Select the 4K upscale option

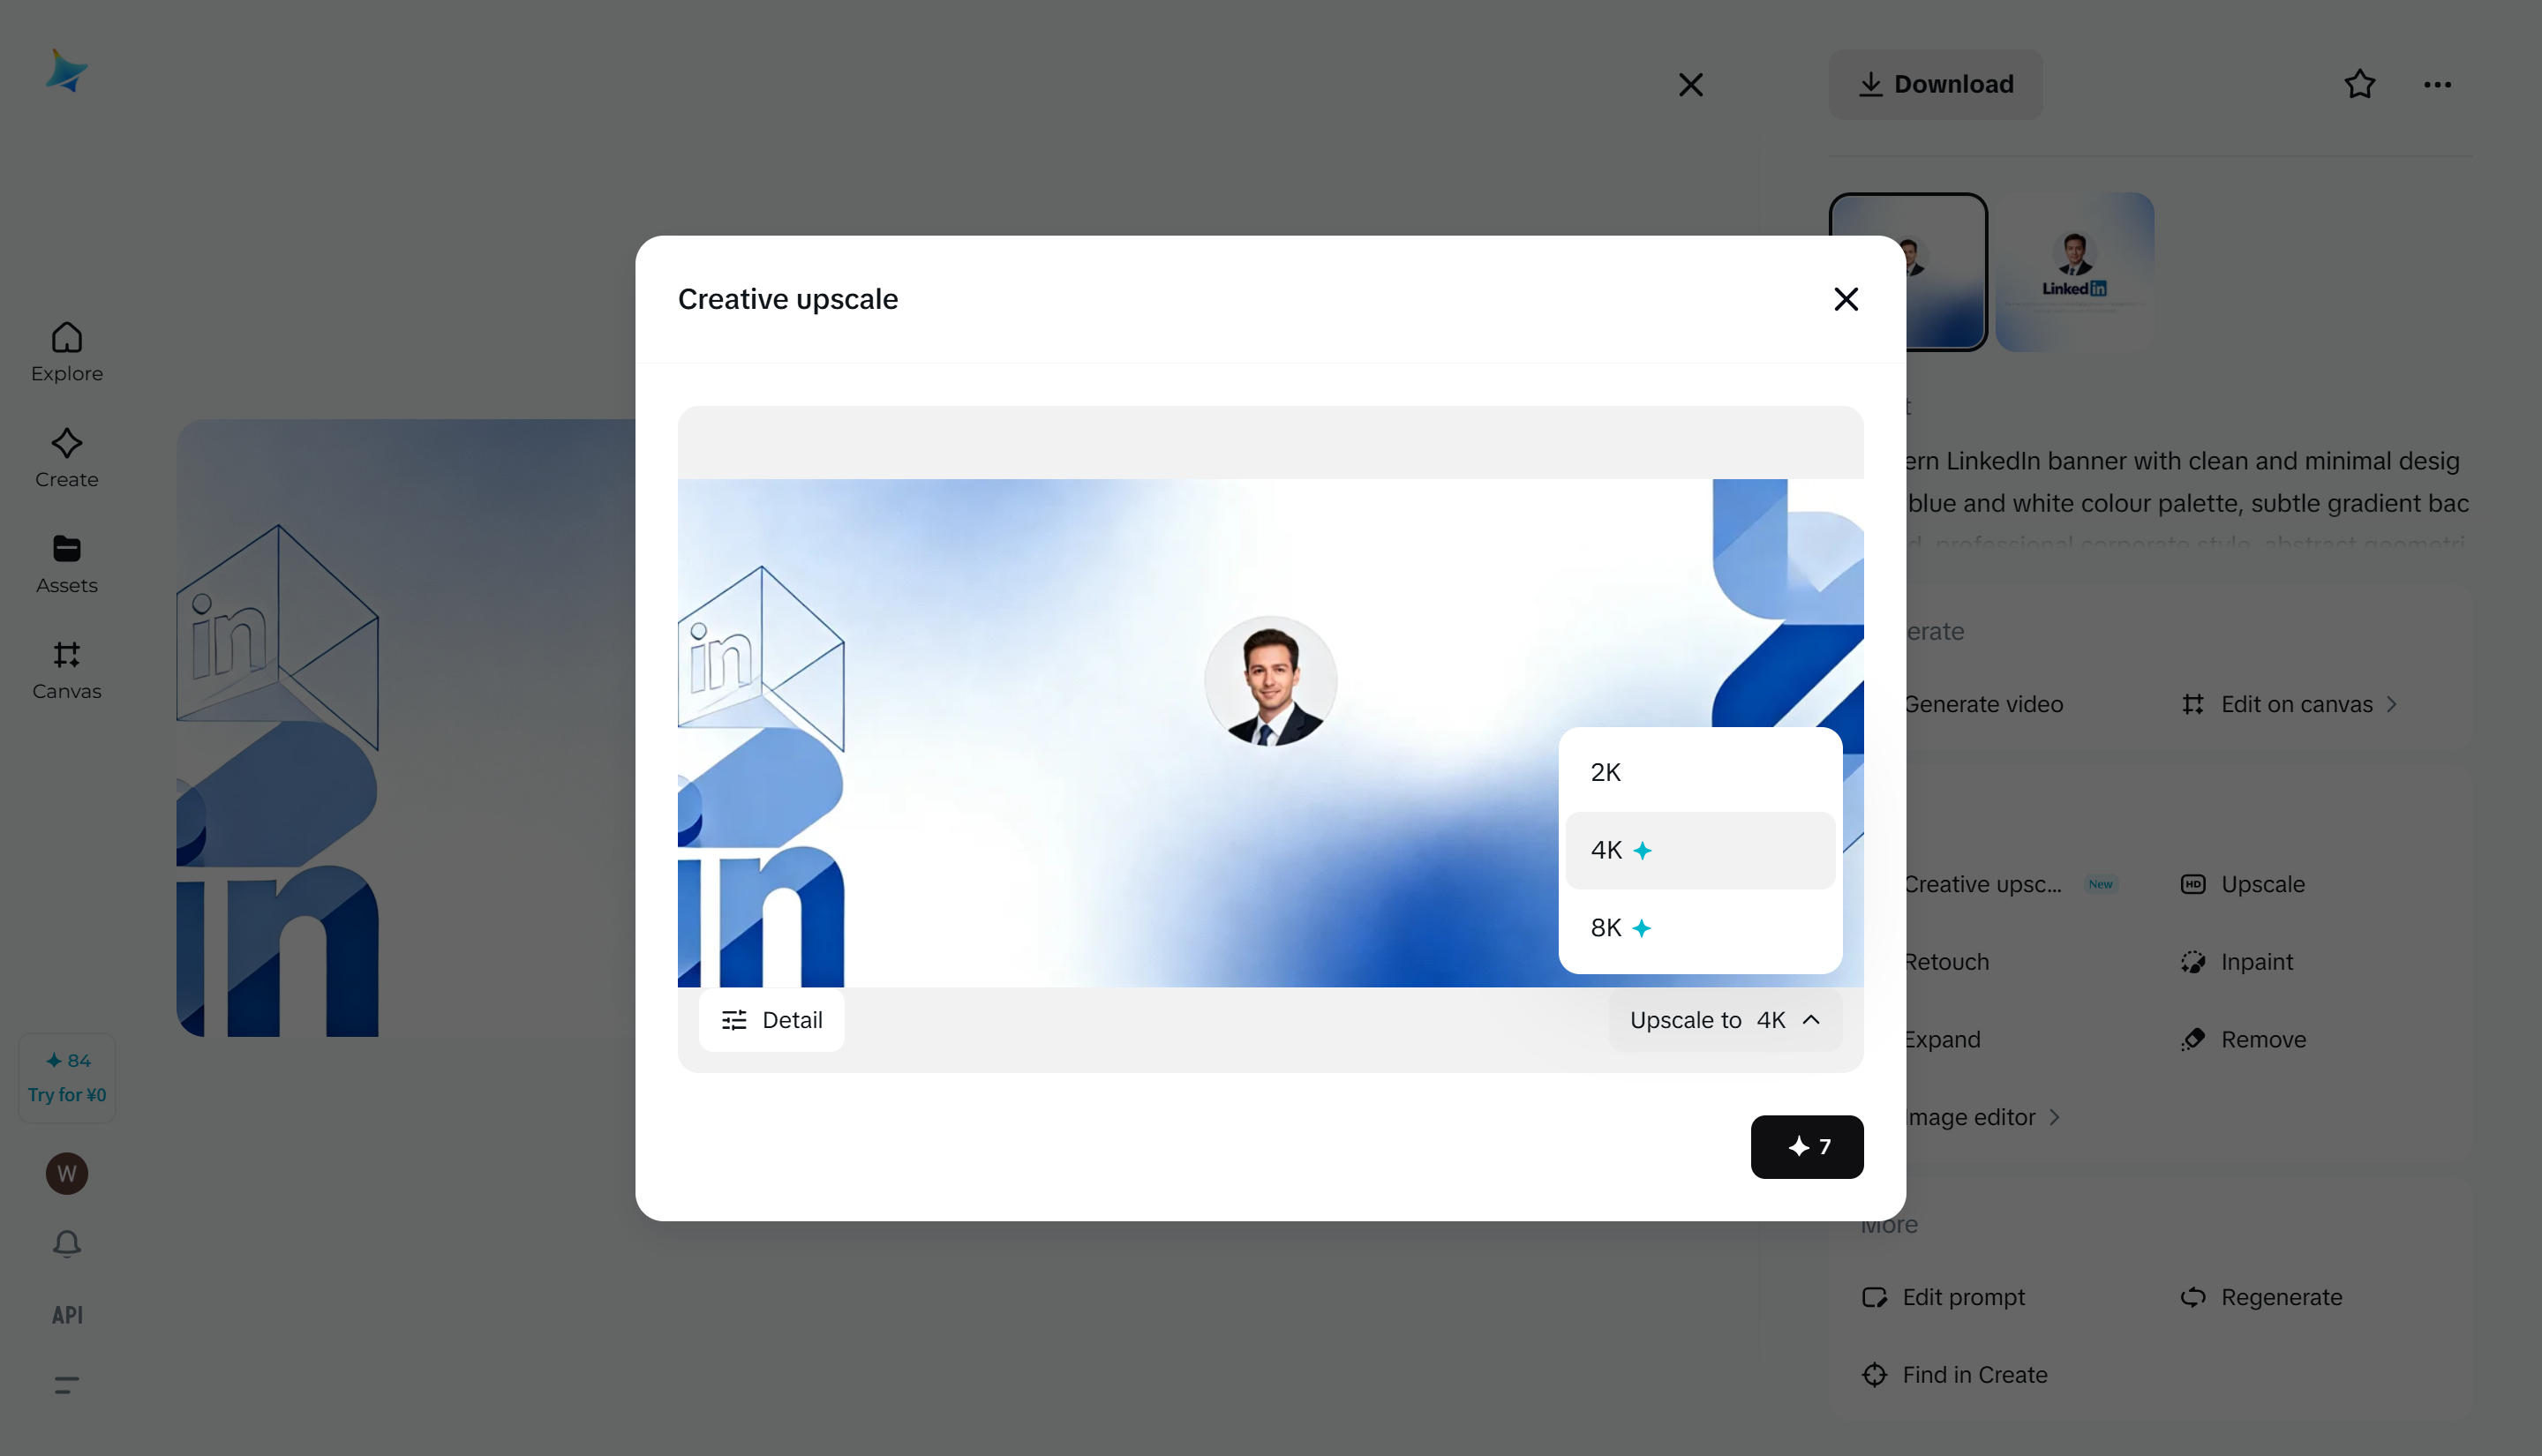pyautogui.click(x=1699, y=850)
